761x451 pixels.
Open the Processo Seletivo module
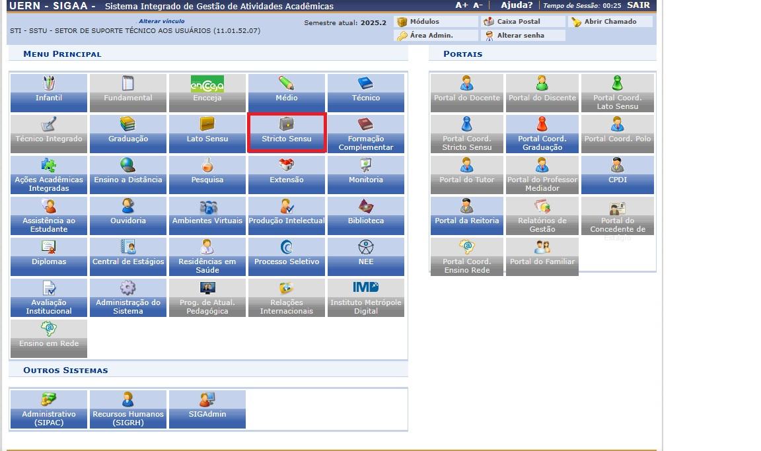[x=286, y=256]
